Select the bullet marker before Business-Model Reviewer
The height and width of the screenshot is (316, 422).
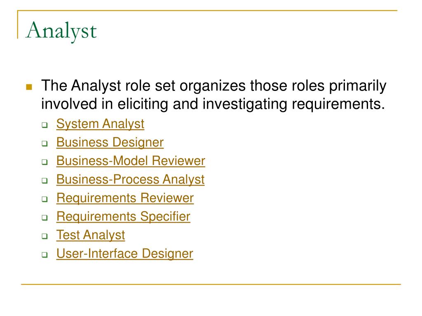(45, 162)
